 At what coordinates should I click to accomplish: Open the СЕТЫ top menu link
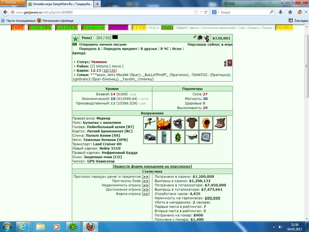coord(139,28)
